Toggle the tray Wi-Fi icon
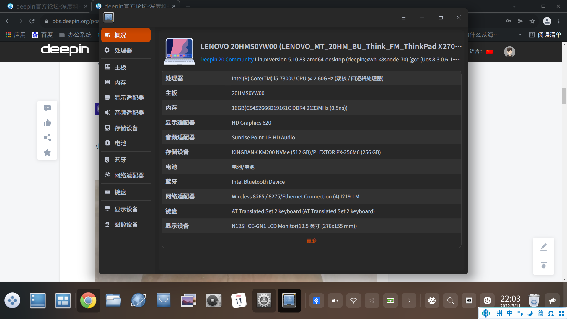The height and width of the screenshot is (319, 567). 353,301
